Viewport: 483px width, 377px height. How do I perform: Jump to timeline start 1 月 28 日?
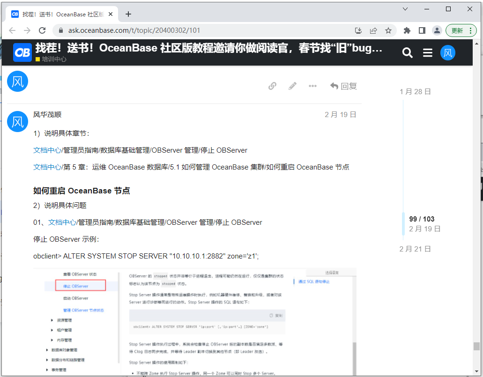click(415, 92)
